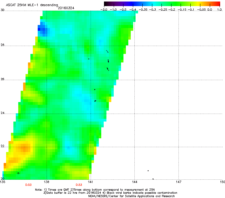
Task: Click the date label 20160324
Action: pyautogui.click(x=66, y=8)
